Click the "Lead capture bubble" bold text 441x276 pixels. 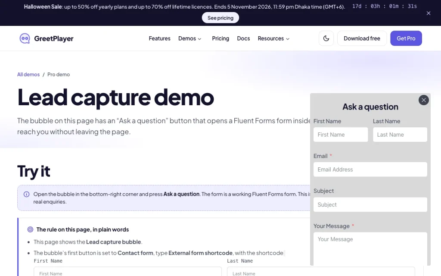point(113,242)
